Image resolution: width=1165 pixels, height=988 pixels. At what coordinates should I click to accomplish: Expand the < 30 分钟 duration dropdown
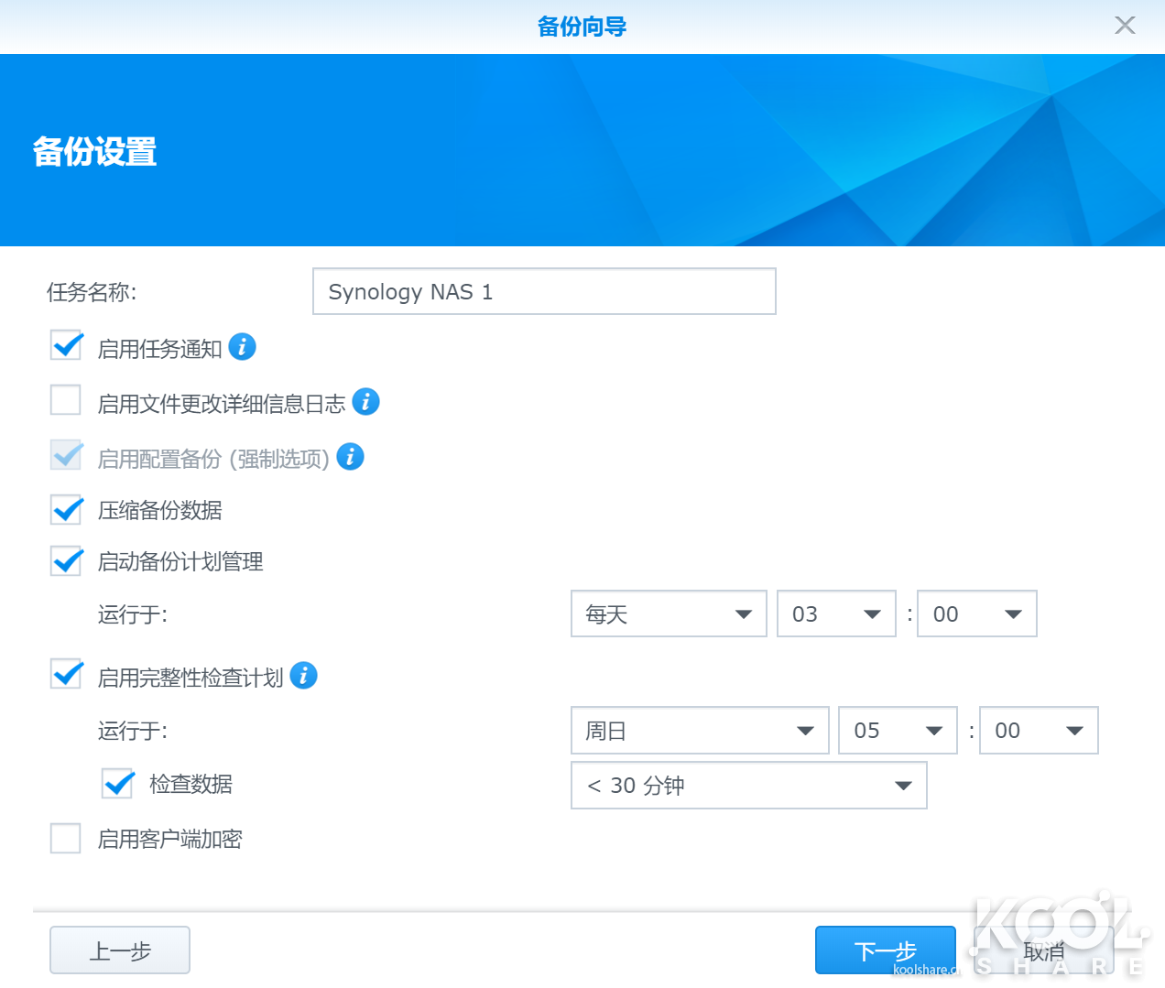click(748, 786)
